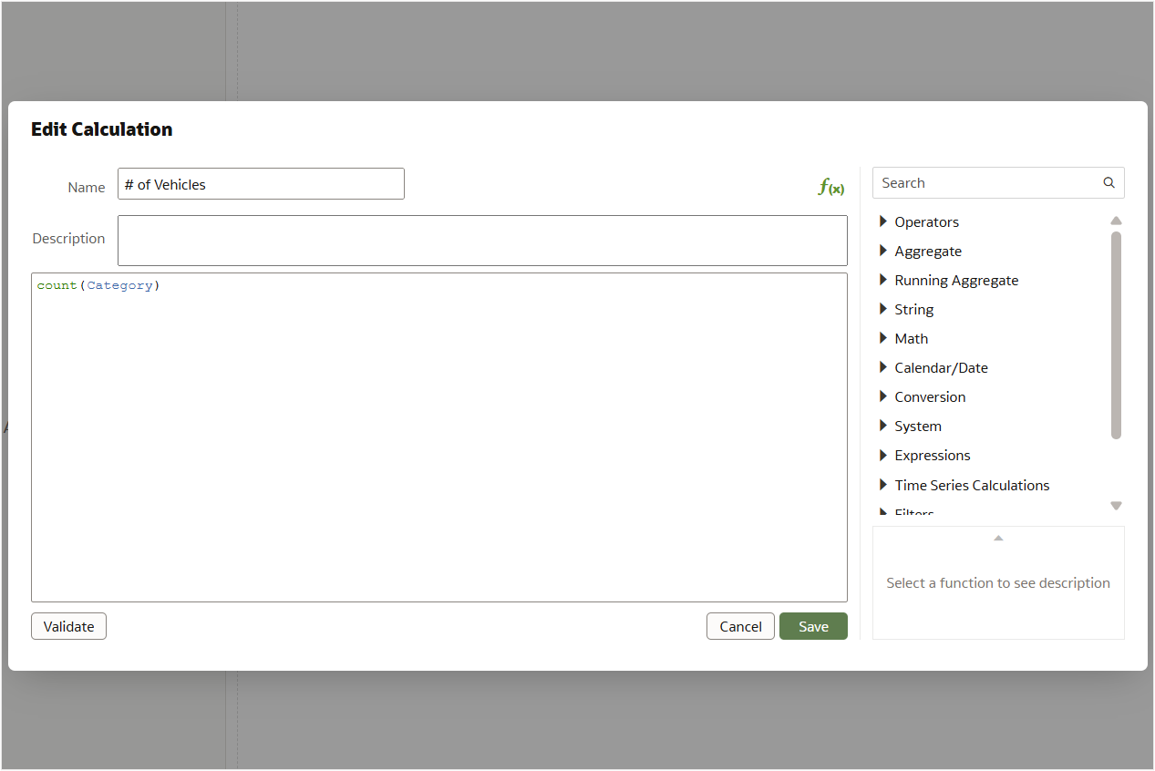Collapse description pane using small up arrow
Viewport: 1155px width, 771px height.
pos(998,539)
